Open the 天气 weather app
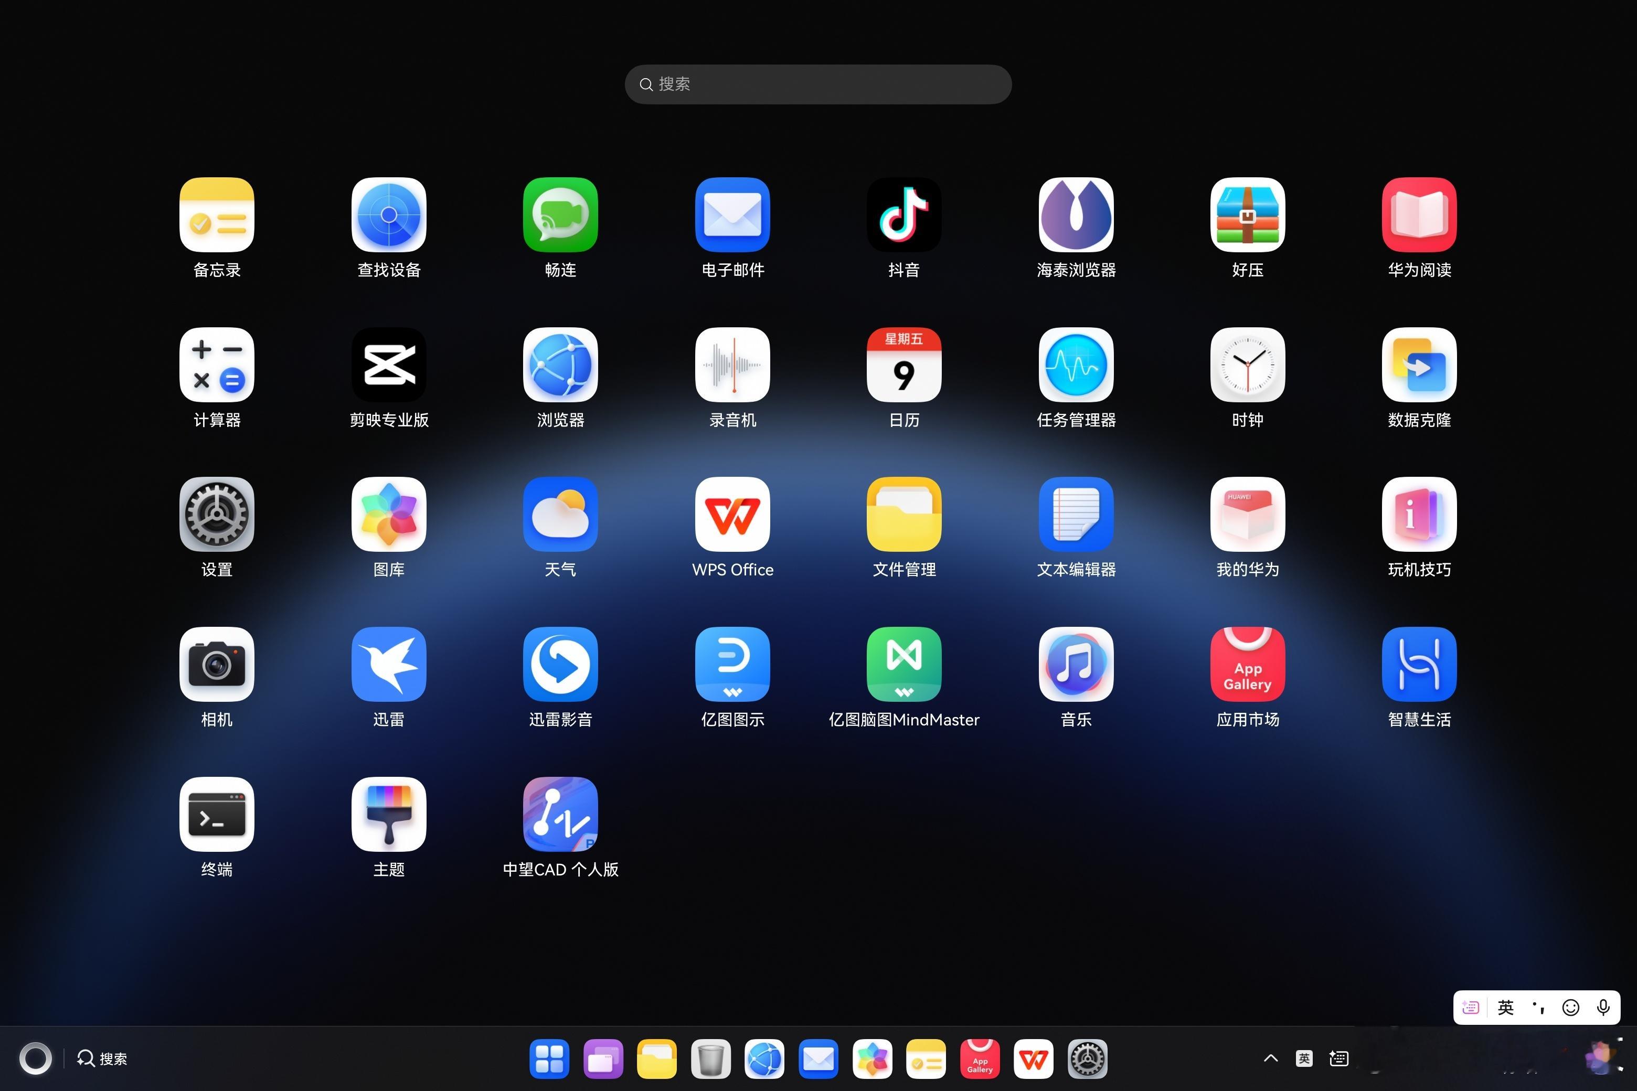 pyautogui.click(x=560, y=514)
